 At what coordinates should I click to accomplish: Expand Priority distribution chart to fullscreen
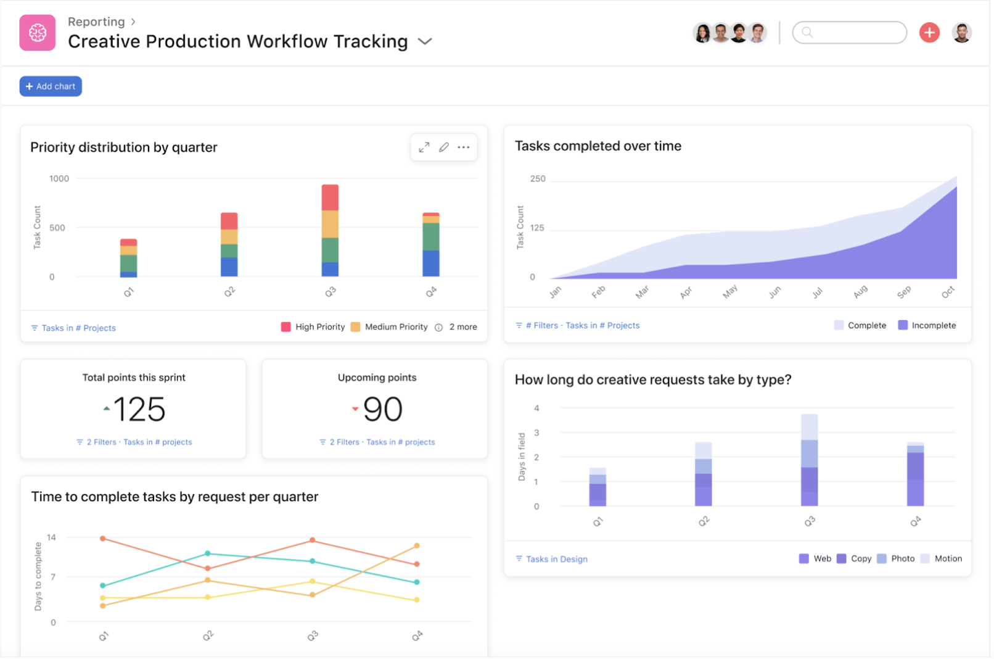(424, 147)
